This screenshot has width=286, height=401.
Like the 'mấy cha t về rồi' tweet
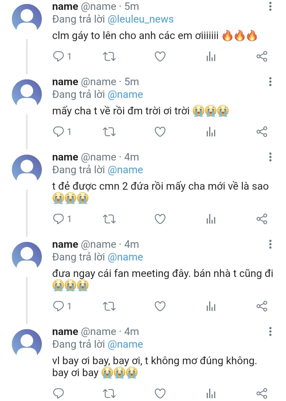coord(160,132)
